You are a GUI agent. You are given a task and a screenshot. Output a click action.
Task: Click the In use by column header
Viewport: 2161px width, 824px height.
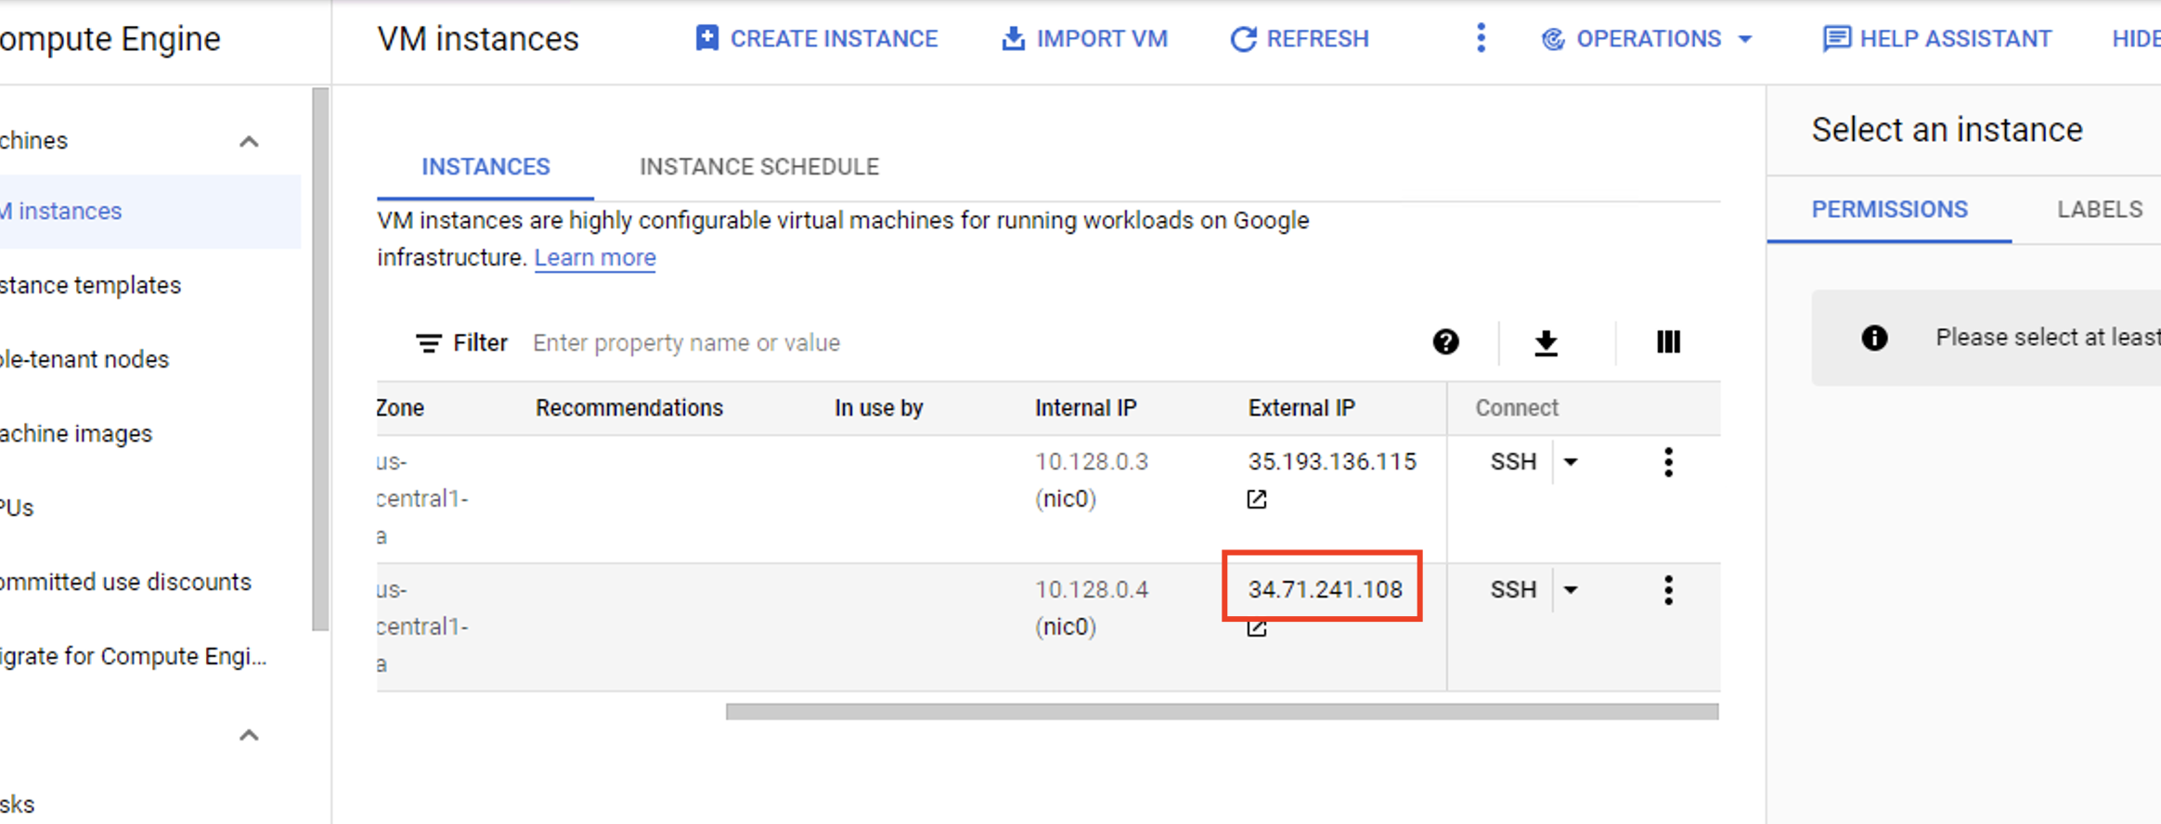pos(878,408)
